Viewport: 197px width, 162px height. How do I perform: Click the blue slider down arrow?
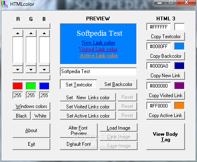tap(44, 69)
